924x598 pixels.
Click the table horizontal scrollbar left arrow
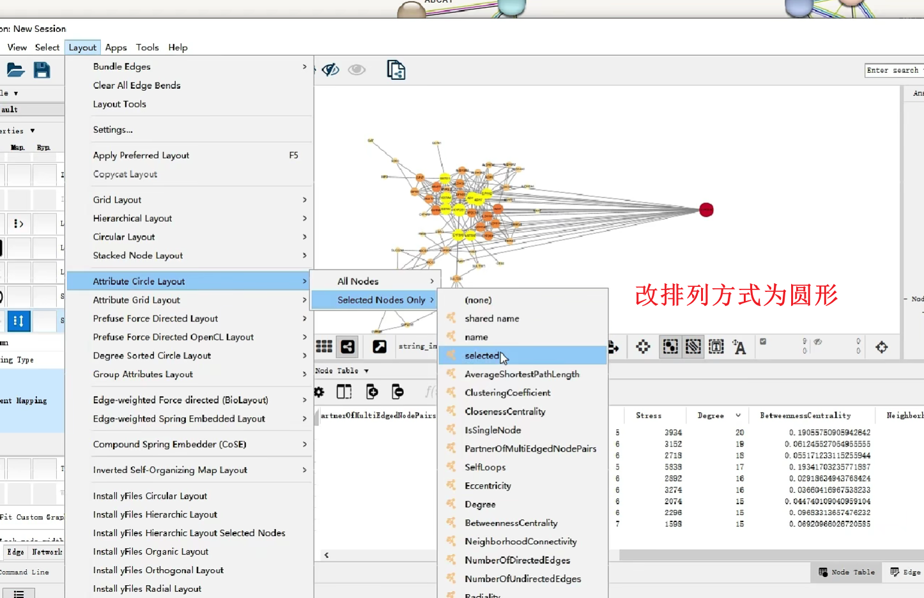coord(327,555)
